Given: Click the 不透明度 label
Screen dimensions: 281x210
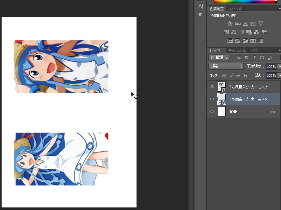Looking at the screenshot, I should 254,66.
